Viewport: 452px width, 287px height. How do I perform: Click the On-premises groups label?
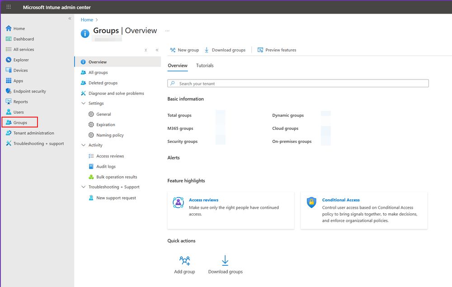tap(292, 141)
